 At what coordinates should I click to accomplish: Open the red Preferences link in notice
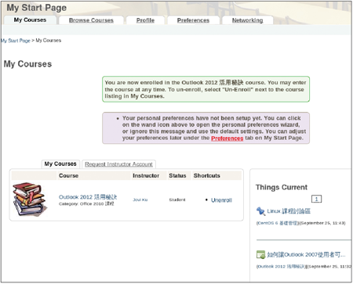click(x=227, y=138)
